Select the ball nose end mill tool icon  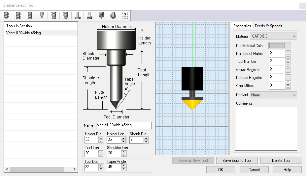pos(6,15)
